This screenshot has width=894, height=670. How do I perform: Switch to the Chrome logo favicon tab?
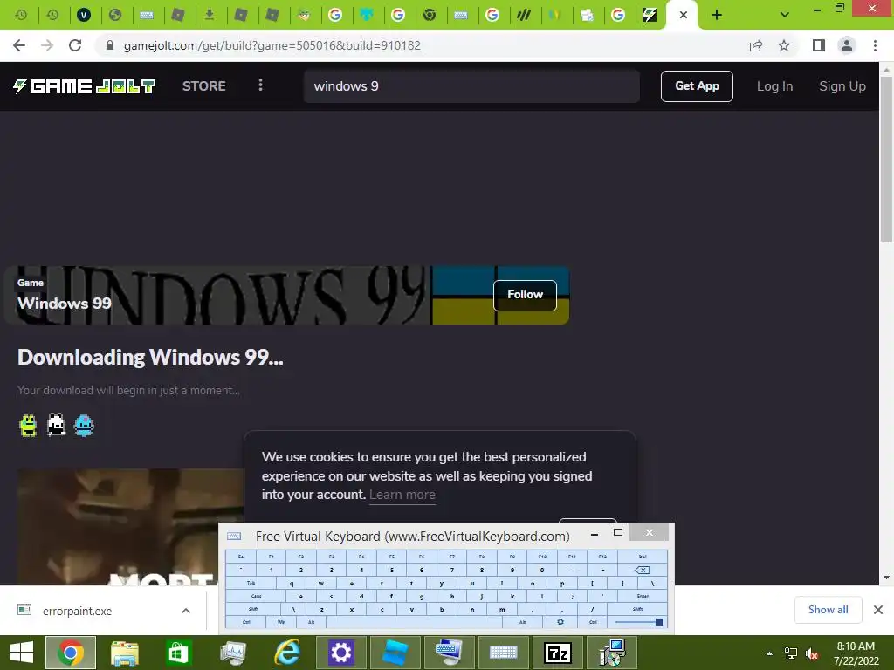click(x=430, y=15)
